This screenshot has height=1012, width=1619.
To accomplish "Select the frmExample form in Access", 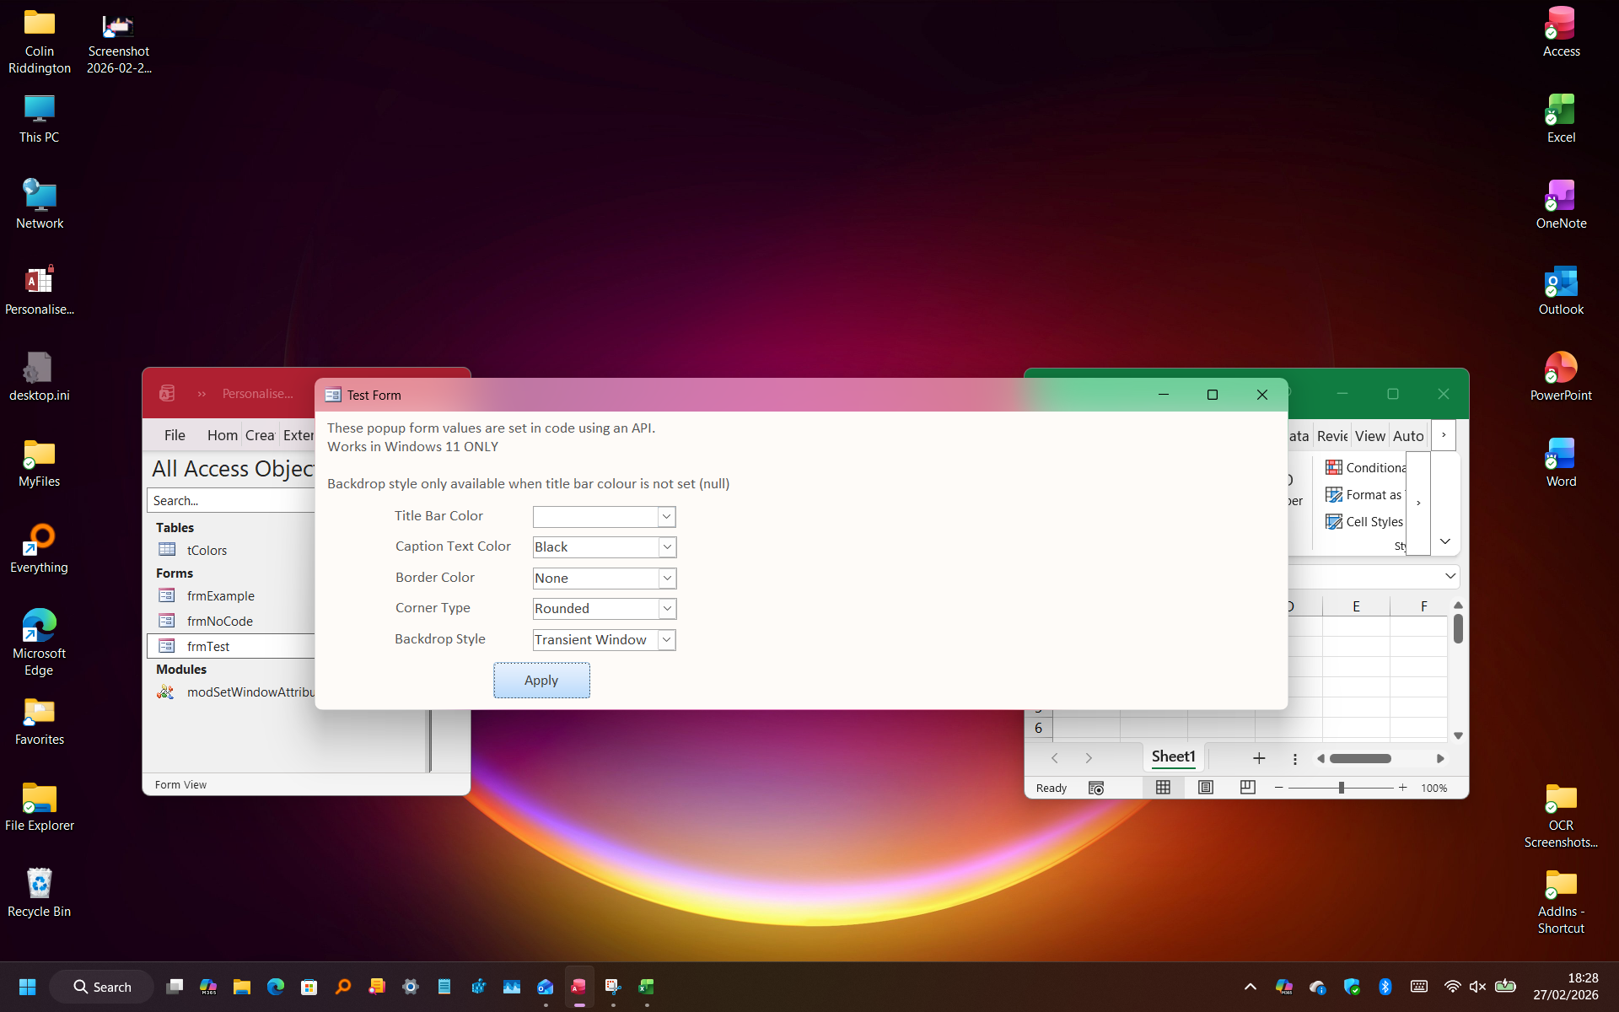I will pos(220,595).
